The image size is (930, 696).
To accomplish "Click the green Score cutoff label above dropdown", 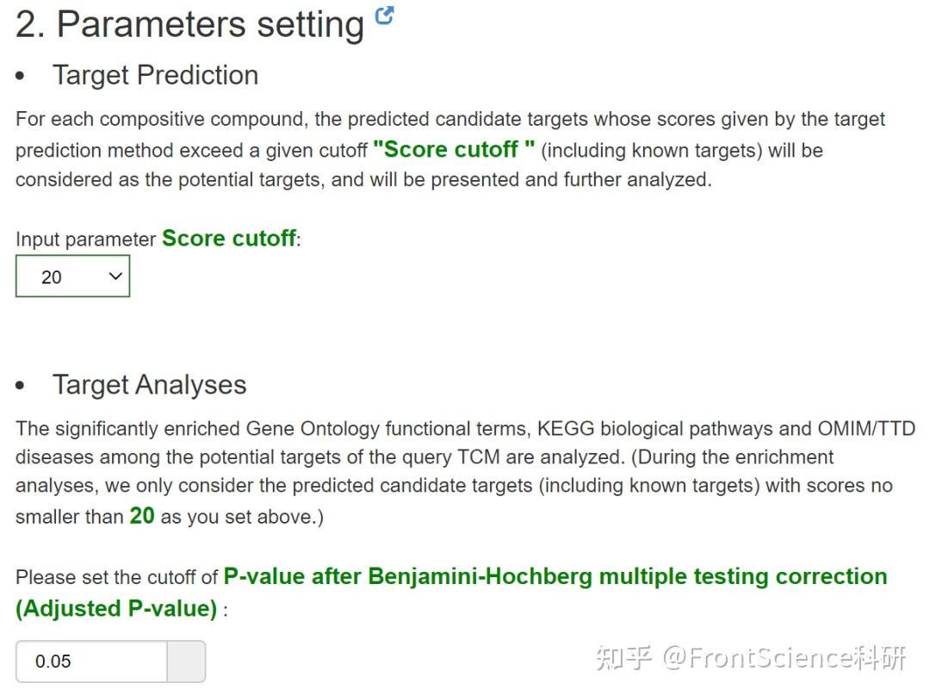I will 228,238.
